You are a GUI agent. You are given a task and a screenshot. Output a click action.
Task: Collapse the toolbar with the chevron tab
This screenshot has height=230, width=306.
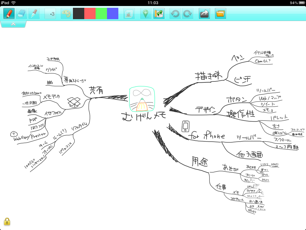click(x=13, y=24)
